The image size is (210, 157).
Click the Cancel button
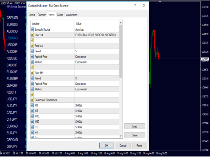point(123,146)
